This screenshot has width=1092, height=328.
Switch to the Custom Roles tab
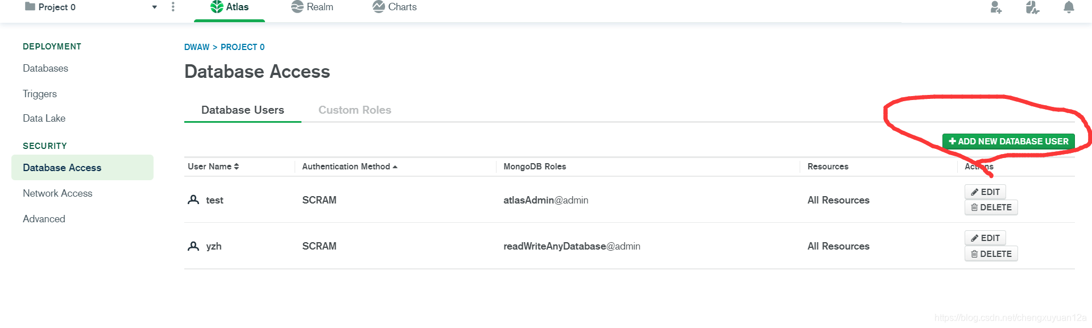pyautogui.click(x=354, y=110)
